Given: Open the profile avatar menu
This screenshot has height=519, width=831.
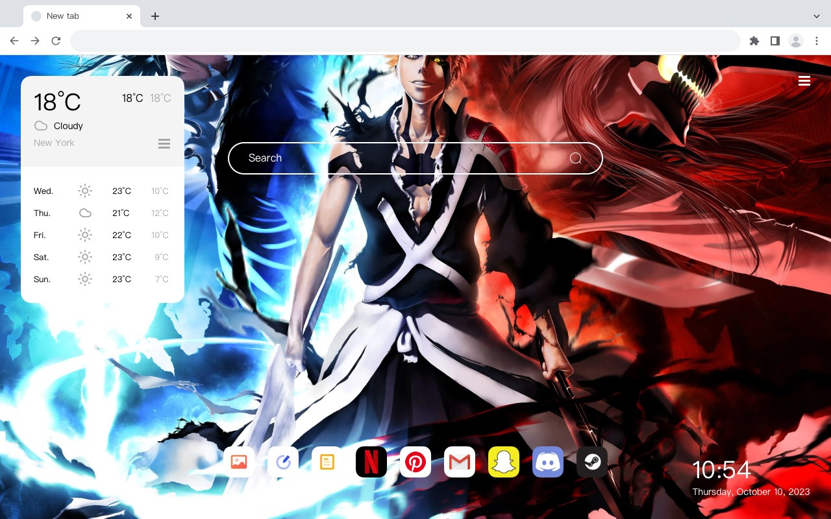Looking at the screenshot, I should (x=795, y=41).
